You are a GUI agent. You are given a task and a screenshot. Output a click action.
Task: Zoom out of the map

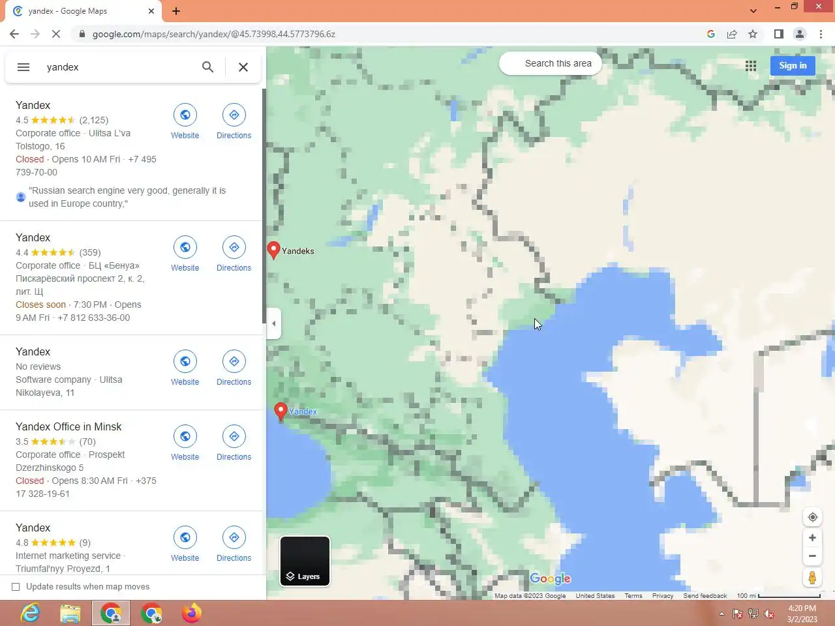(812, 556)
